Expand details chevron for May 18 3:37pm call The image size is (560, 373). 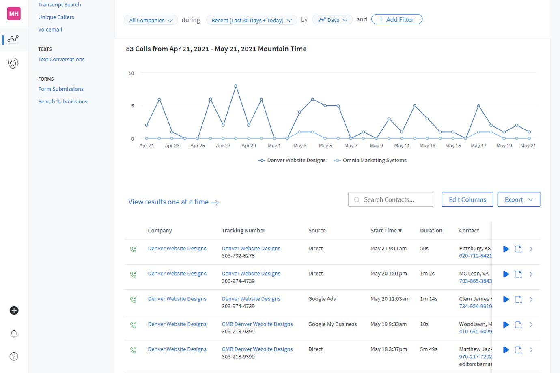[531, 349]
